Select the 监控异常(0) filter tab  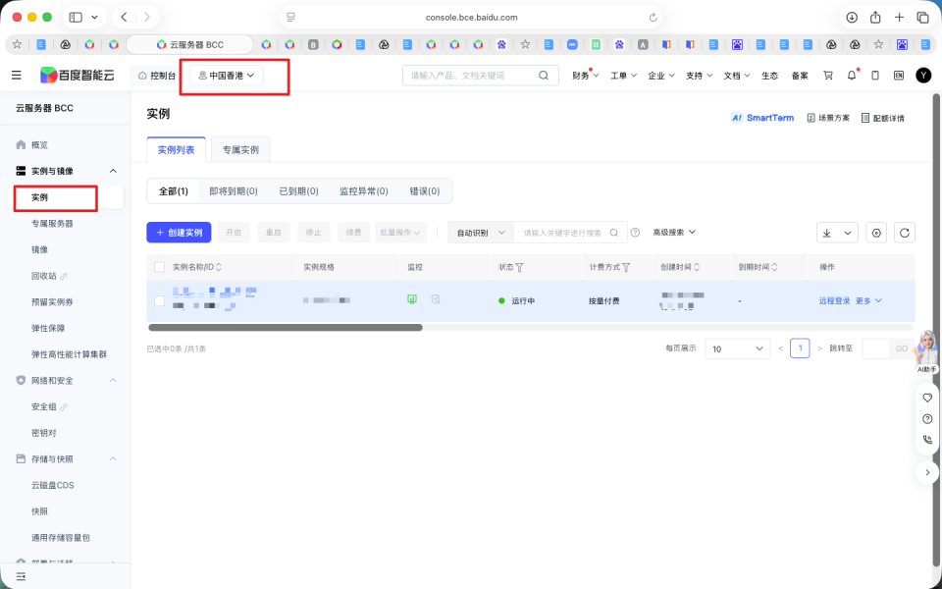tap(363, 191)
